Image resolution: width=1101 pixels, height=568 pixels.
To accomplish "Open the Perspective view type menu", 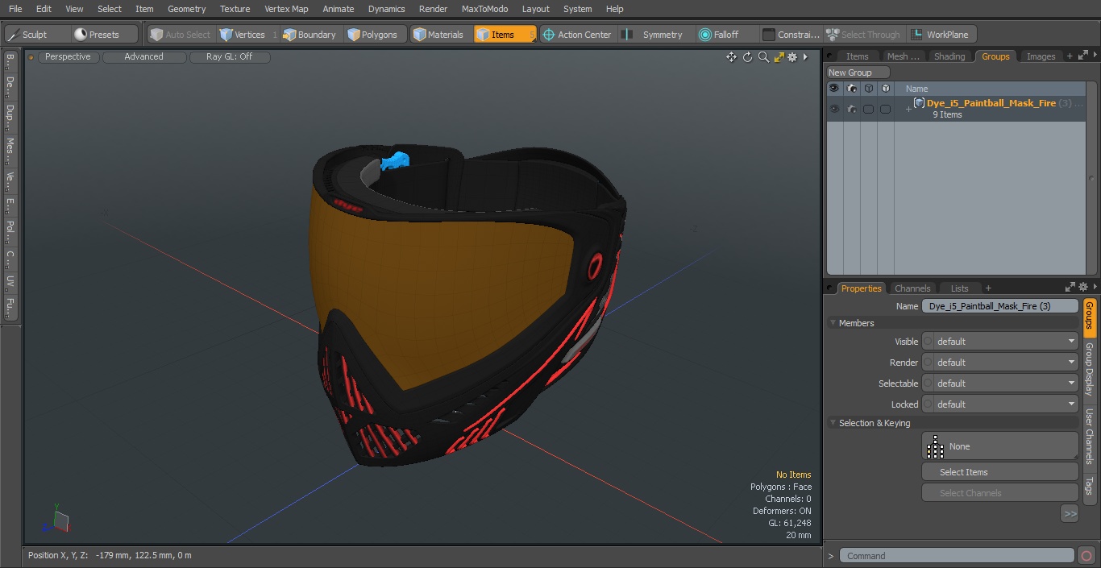I will coord(68,57).
